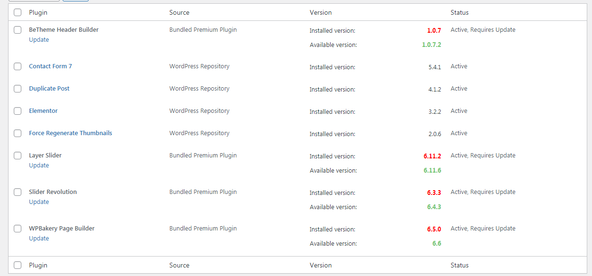Screen dimensions: 592x276
Task: Click Update under WPBakery Page Builder
Action: 39,239
